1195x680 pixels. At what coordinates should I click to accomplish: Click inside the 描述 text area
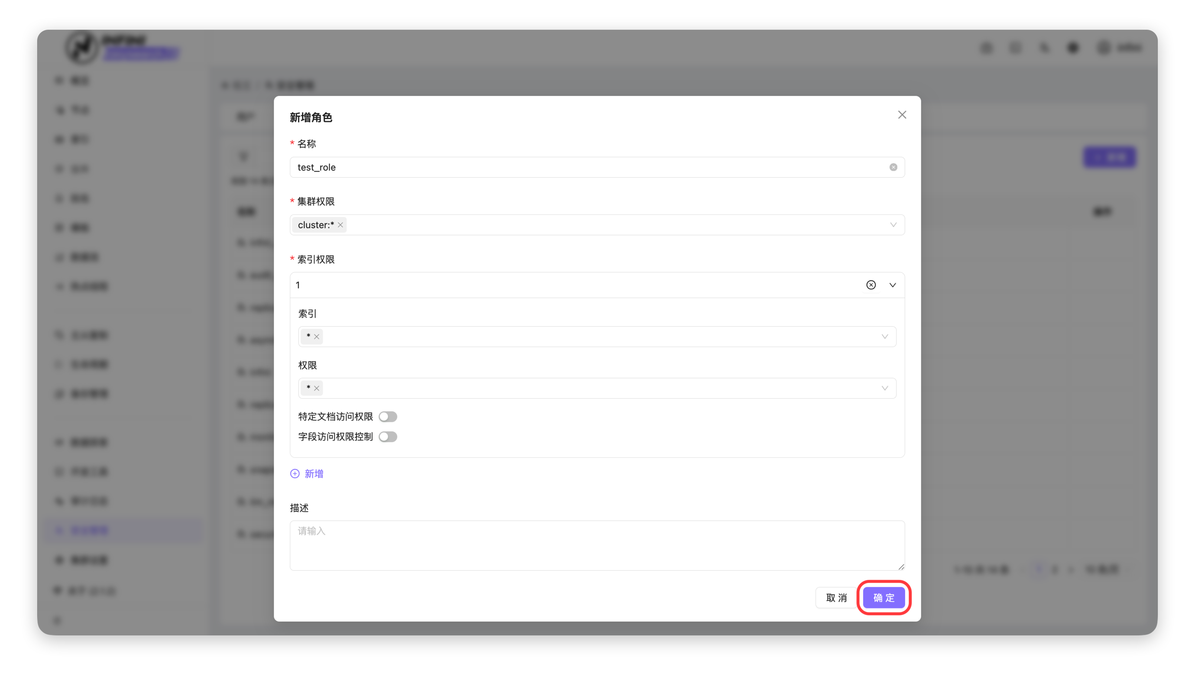(x=597, y=545)
